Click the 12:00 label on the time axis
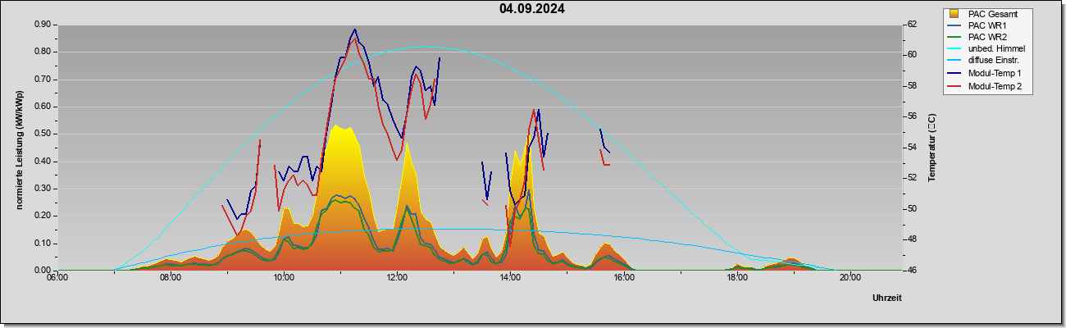This screenshot has height=328, width=1066. pyautogui.click(x=397, y=278)
